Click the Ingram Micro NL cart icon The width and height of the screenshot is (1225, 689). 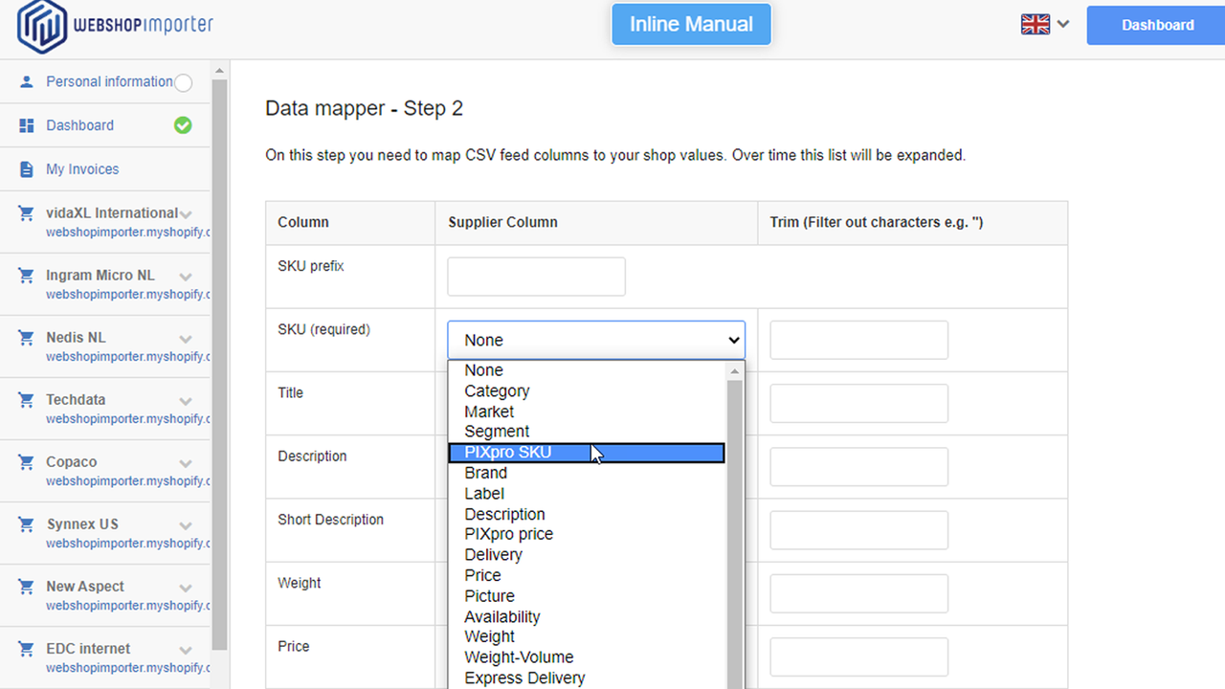[x=26, y=275]
